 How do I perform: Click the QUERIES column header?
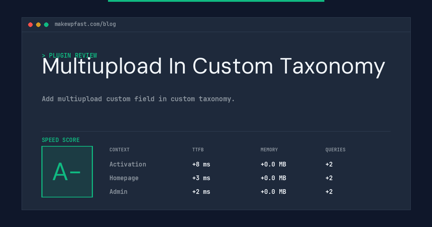point(336,150)
